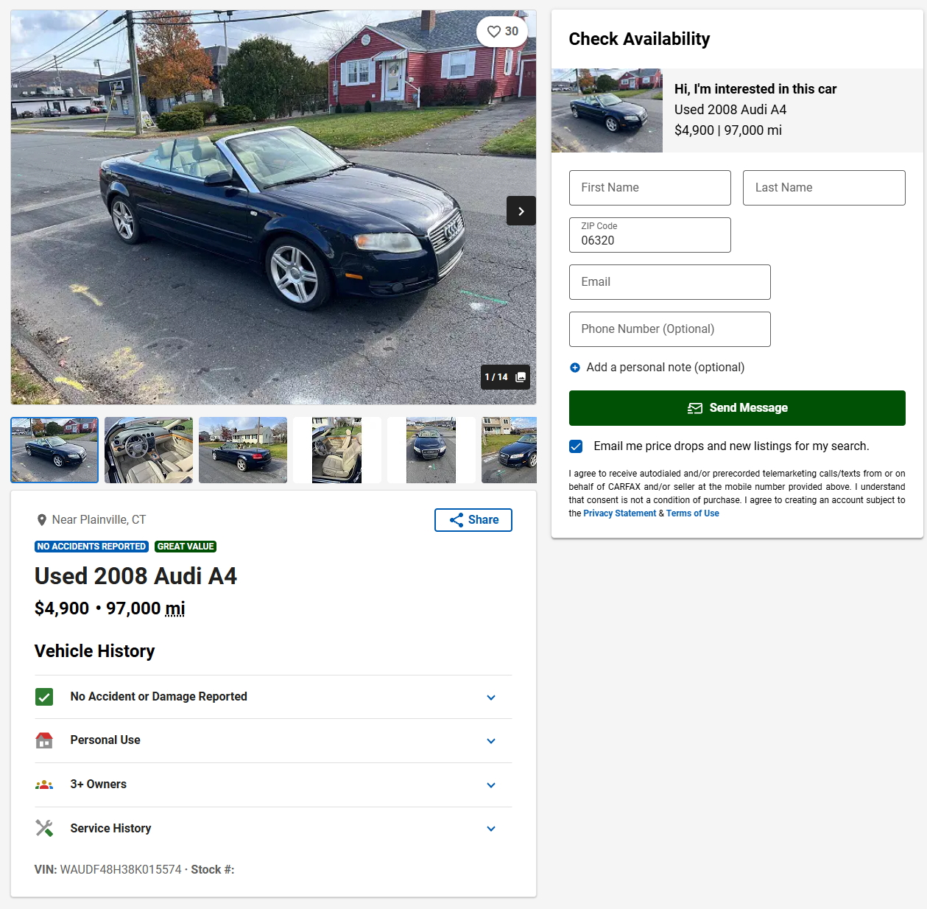Image resolution: width=927 pixels, height=909 pixels.
Task: Click the VIN number WAUDF48H38K015574
Action: (121, 870)
